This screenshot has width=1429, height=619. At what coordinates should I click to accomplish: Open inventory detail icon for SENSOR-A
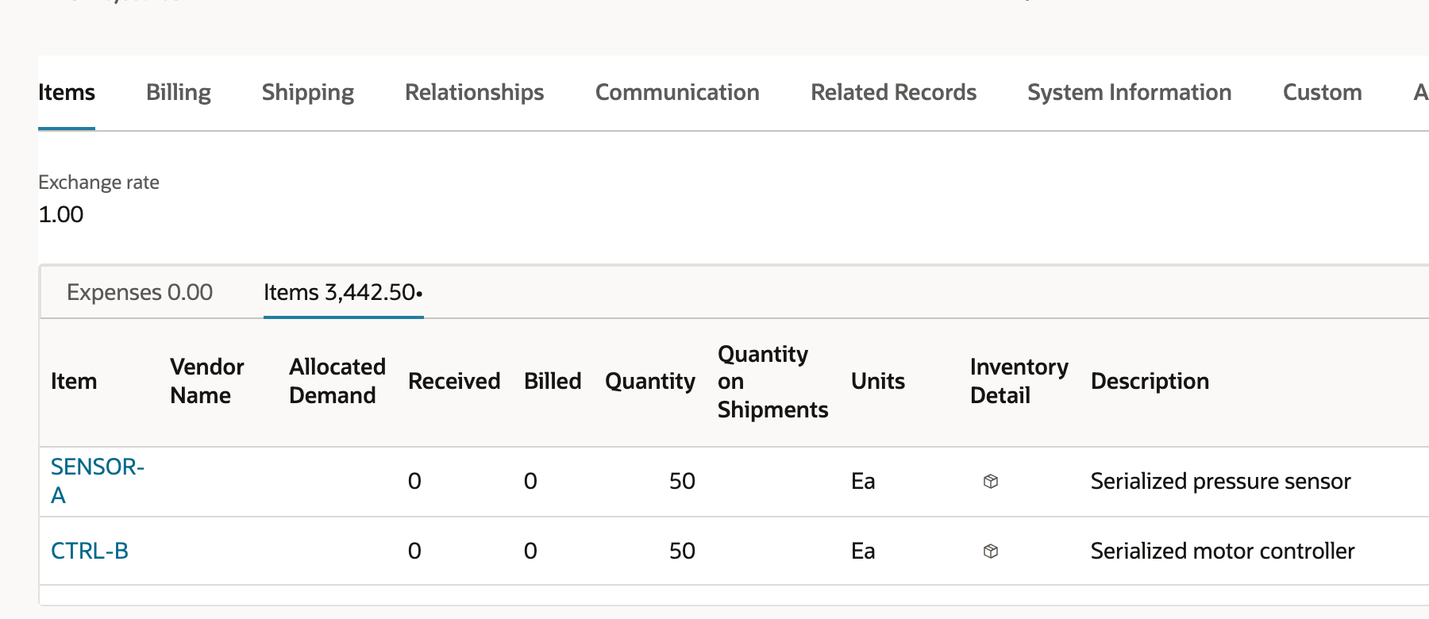(x=990, y=481)
